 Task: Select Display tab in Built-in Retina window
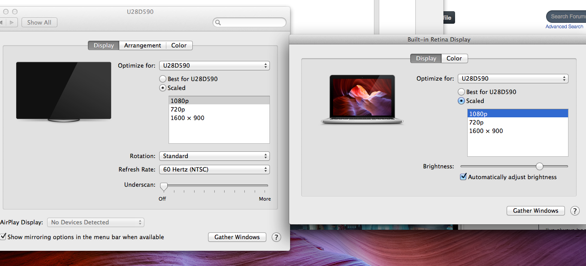click(x=426, y=58)
